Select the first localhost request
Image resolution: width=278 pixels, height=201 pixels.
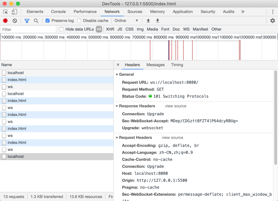[57, 73]
